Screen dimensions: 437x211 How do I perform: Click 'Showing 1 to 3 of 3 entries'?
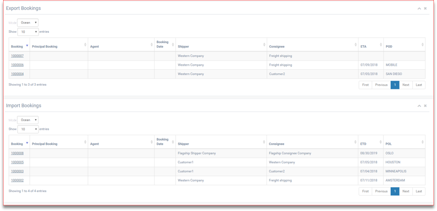[27, 85]
